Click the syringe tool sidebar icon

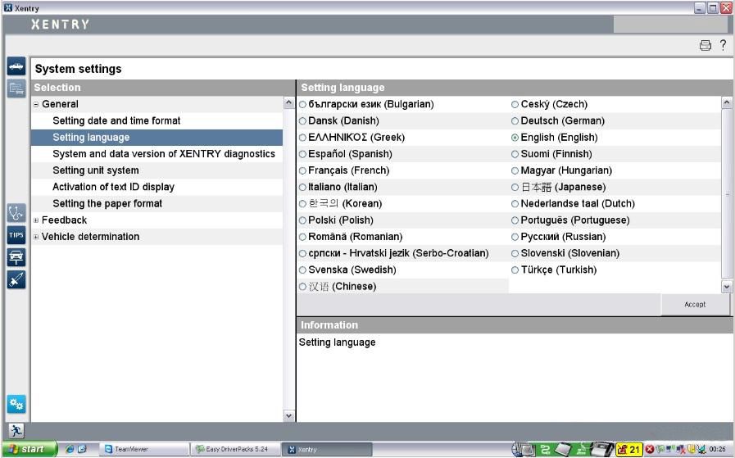coord(16,279)
